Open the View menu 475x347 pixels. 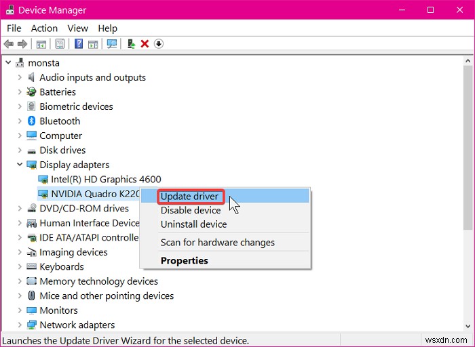click(78, 28)
